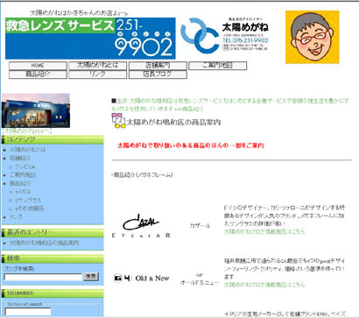This screenshot has height=318, width=359.
Task: Open 太陽めがねとは in the sidebar contents list
Action: 27,150
